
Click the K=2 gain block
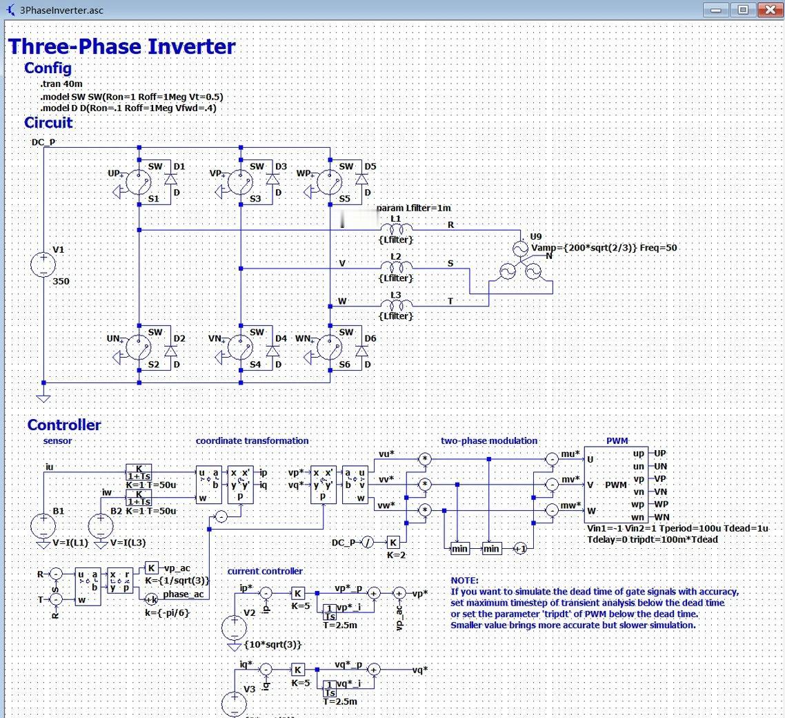coord(393,543)
